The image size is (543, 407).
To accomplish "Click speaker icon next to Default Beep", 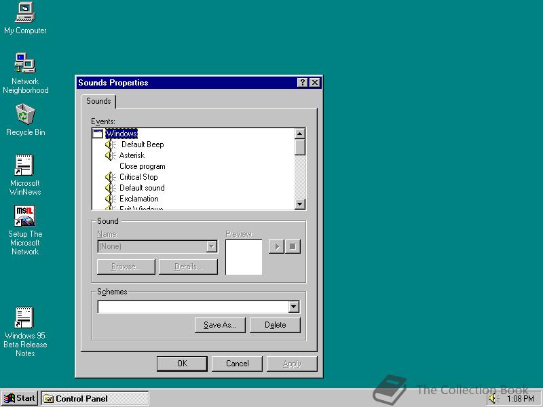I will point(110,144).
